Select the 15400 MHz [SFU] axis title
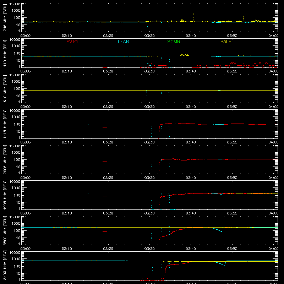 (x=5, y=266)
